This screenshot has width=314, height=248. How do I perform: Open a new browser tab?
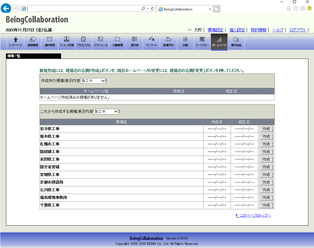pos(216,9)
